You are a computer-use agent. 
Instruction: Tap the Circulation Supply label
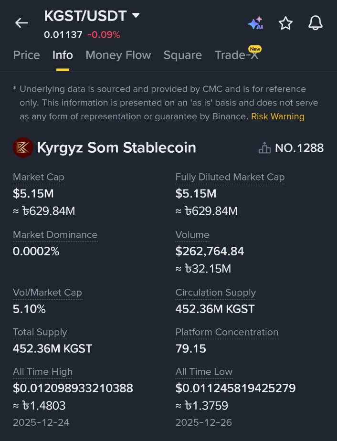pos(215,293)
